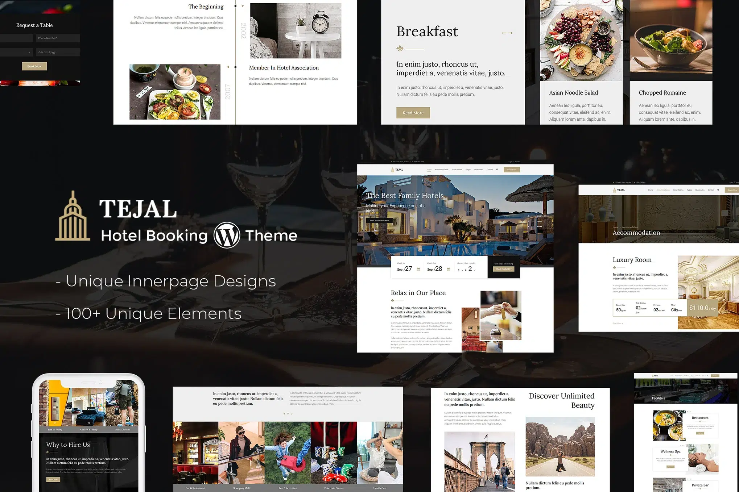Image resolution: width=739 pixels, height=492 pixels.
Task: Click the Tejal hotel building icon
Action: [x=72, y=220]
